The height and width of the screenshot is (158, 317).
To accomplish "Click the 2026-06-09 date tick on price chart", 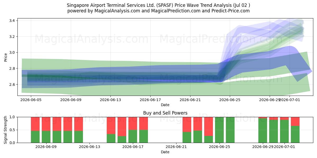I will click(71, 100).
